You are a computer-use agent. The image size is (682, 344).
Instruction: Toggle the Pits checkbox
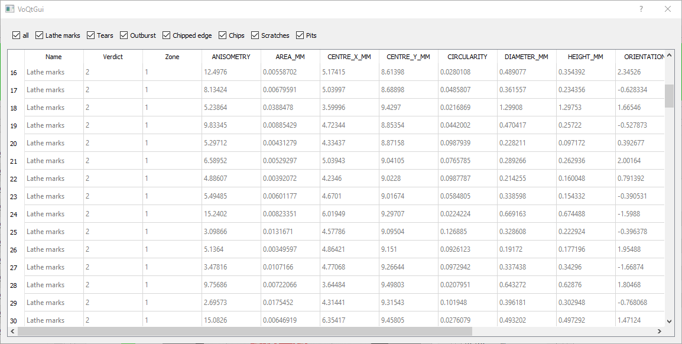(300, 35)
